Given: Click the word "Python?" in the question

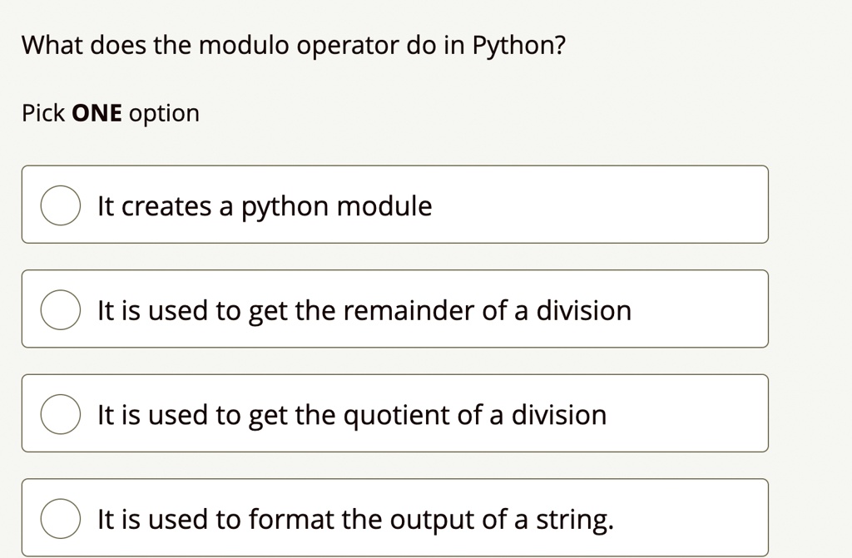Looking at the screenshot, I should 518,46.
